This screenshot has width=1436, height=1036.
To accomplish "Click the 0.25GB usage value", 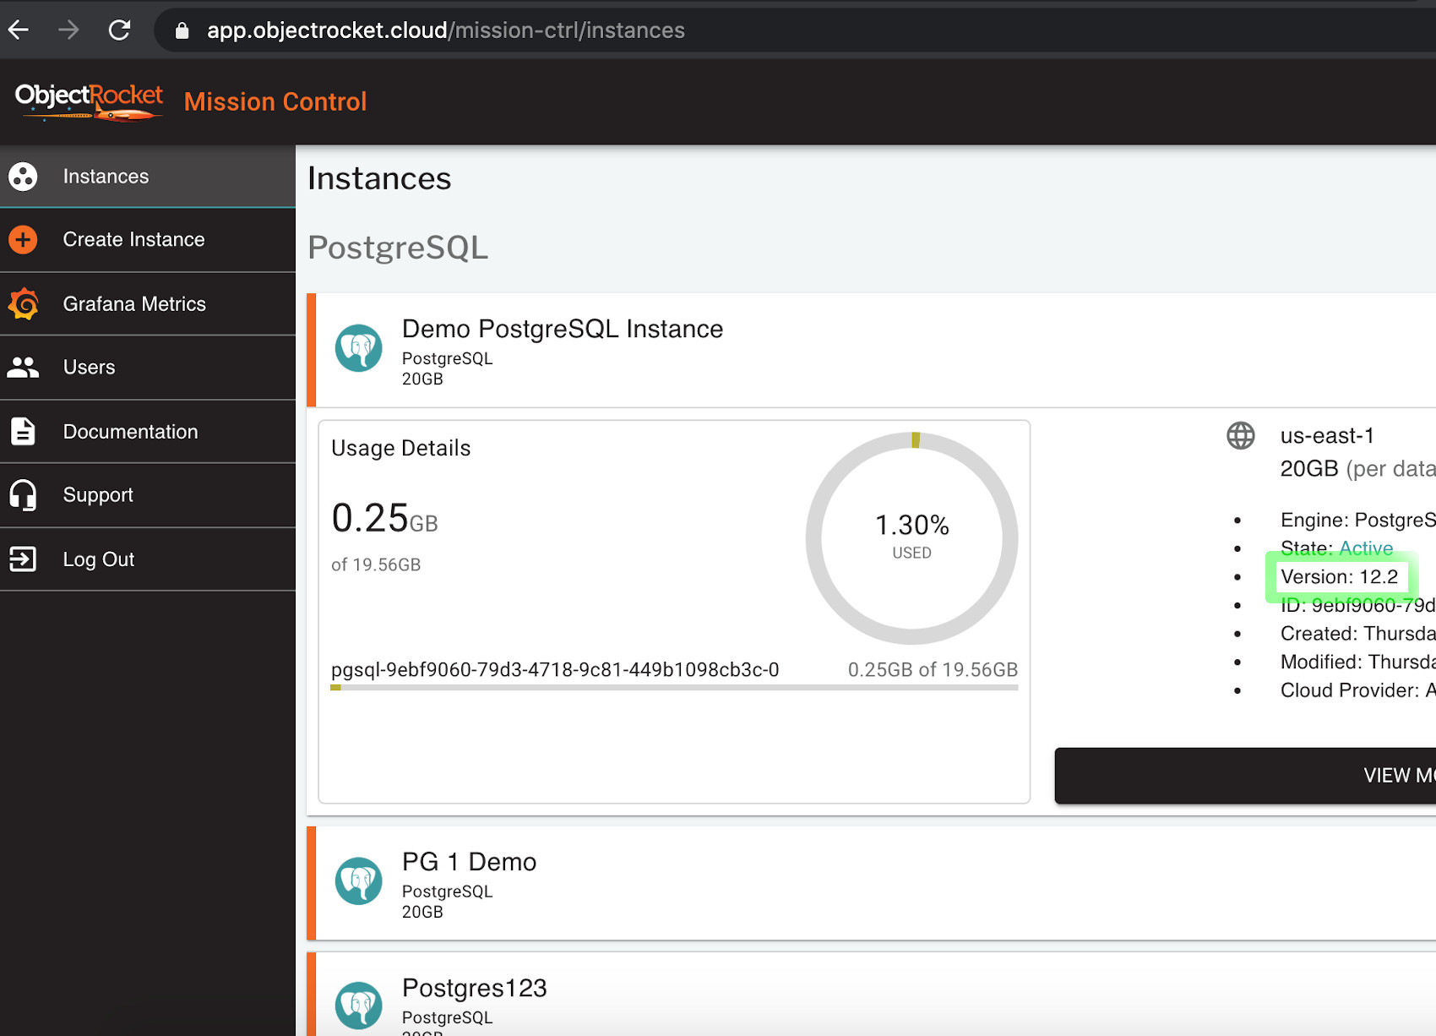I will 384,518.
